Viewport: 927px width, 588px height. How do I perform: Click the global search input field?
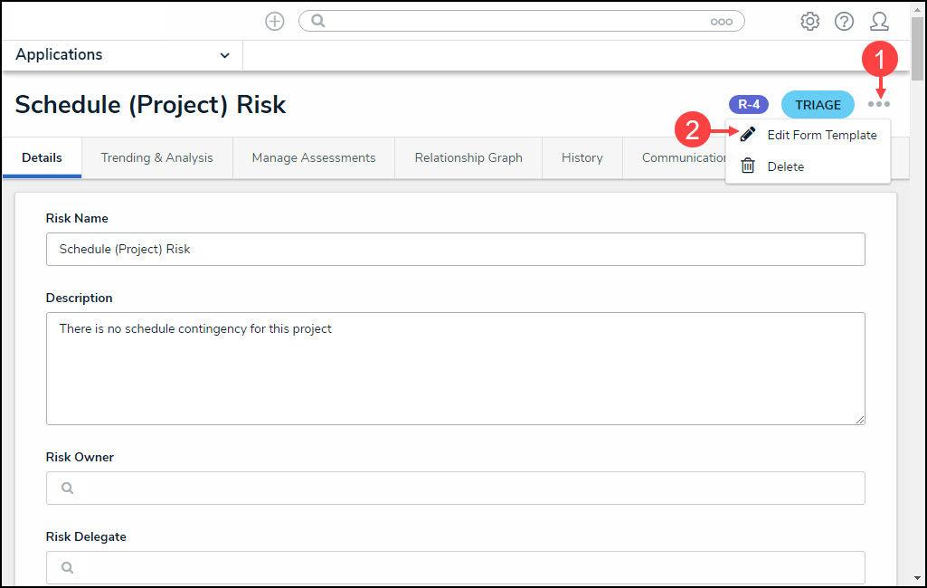tap(516, 22)
